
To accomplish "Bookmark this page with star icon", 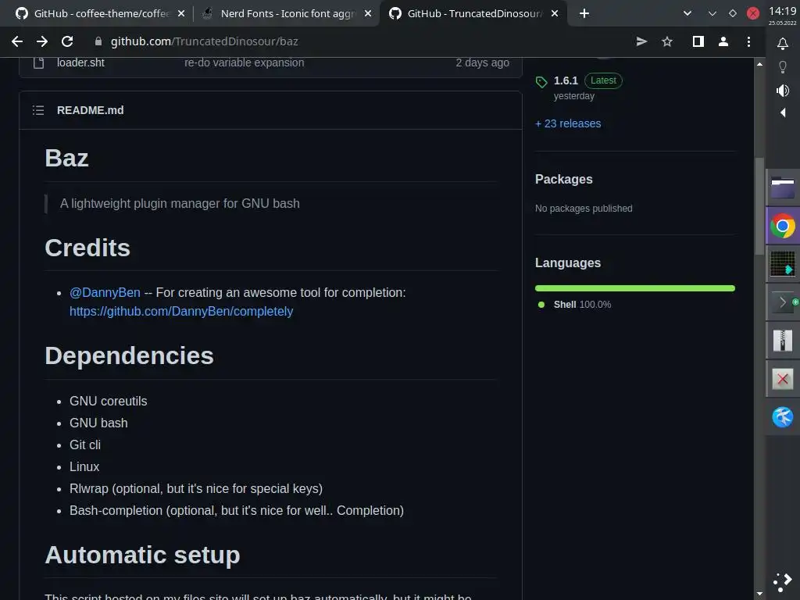I will (667, 41).
